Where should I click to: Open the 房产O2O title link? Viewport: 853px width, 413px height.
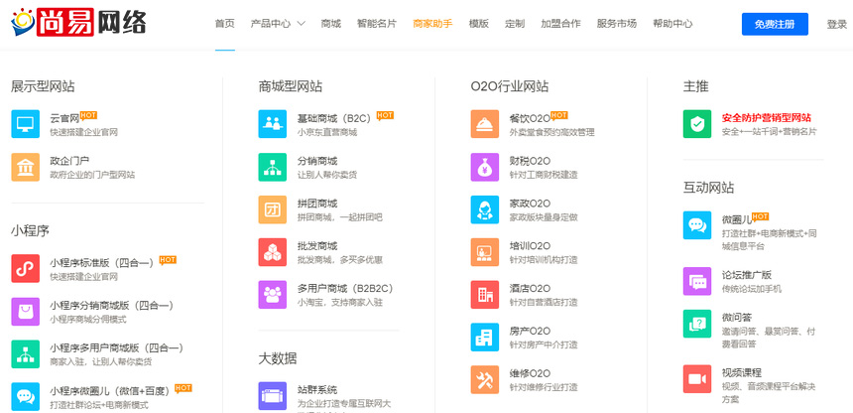(x=530, y=331)
